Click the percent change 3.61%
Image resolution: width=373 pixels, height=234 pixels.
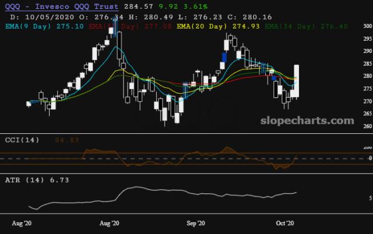195,6
